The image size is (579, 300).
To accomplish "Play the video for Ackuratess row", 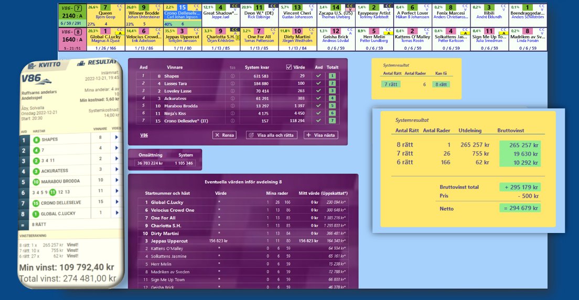I will 116,169.
